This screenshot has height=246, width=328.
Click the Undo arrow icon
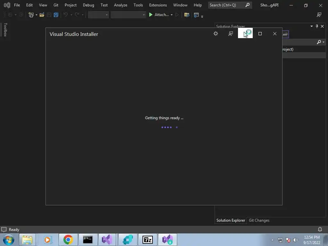pos(65,15)
